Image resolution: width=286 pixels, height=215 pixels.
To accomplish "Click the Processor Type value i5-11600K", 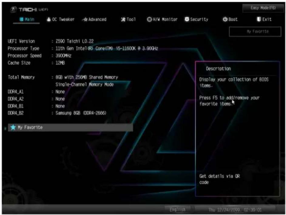I will click(107, 49).
